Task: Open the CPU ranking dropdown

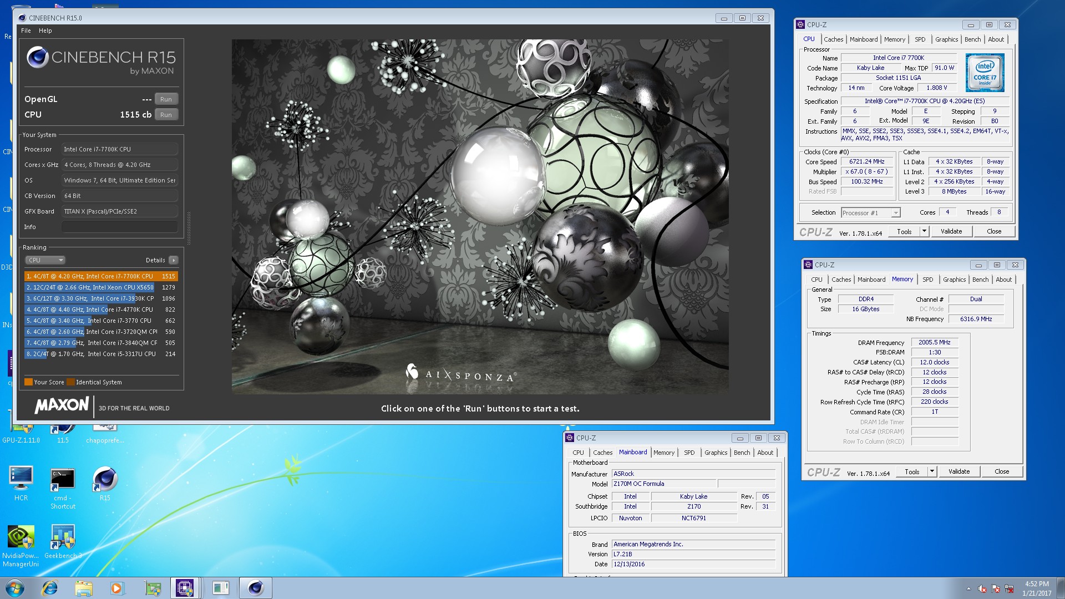Action: [x=45, y=260]
